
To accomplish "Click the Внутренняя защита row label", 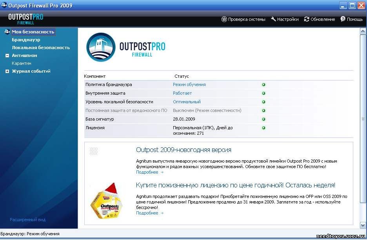I will pos(105,93).
